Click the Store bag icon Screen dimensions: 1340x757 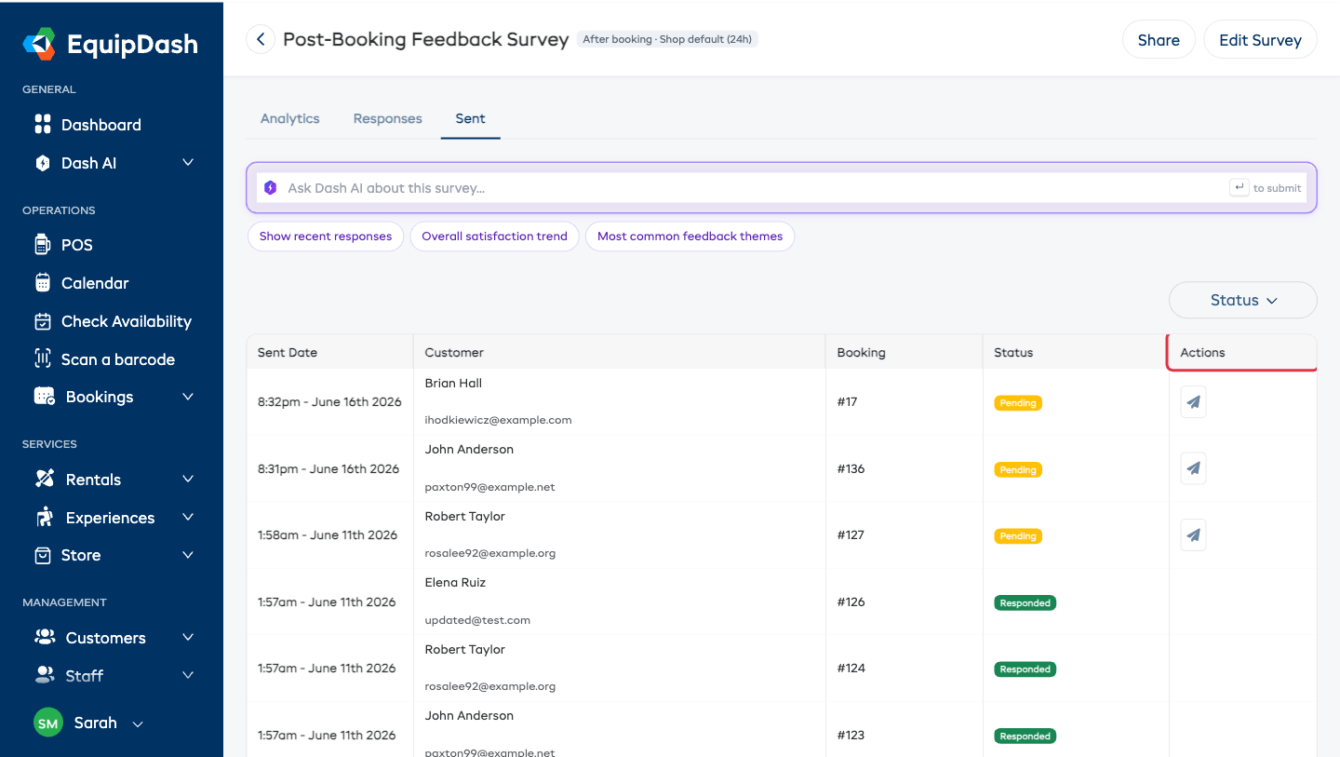coord(43,555)
